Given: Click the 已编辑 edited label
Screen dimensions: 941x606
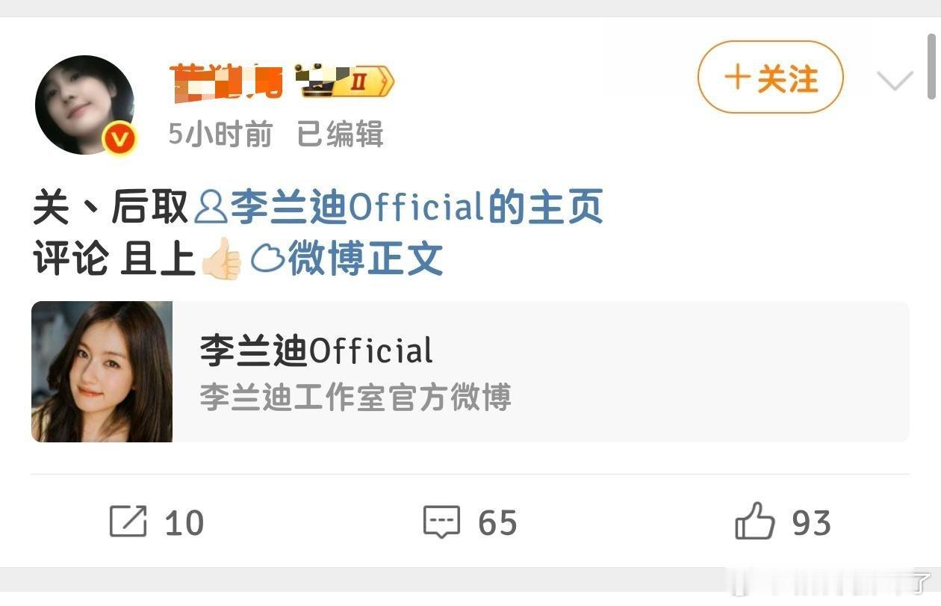Looking at the screenshot, I should pos(341,135).
